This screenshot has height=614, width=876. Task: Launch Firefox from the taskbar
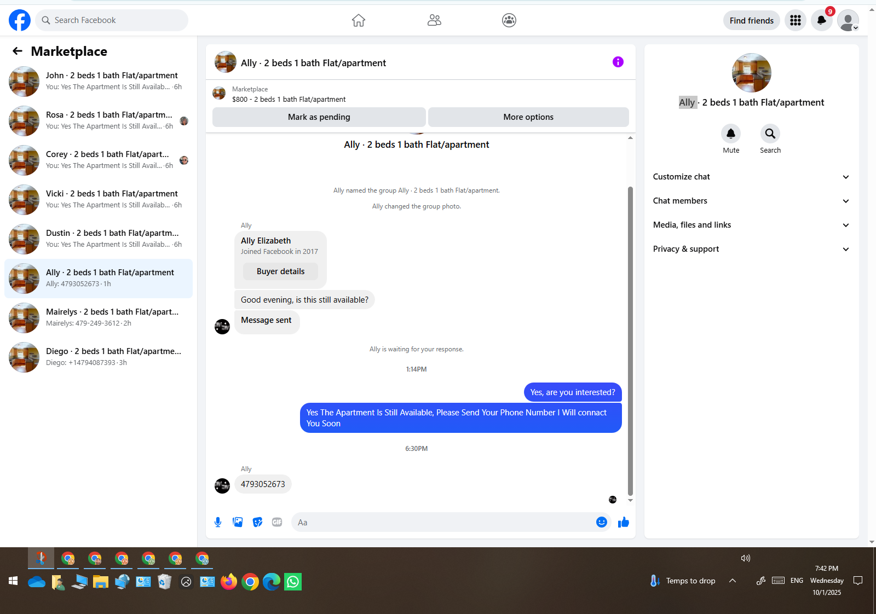(229, 582)
